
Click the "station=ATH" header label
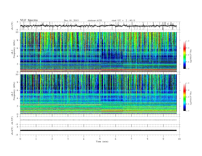(x=95, y=20)
